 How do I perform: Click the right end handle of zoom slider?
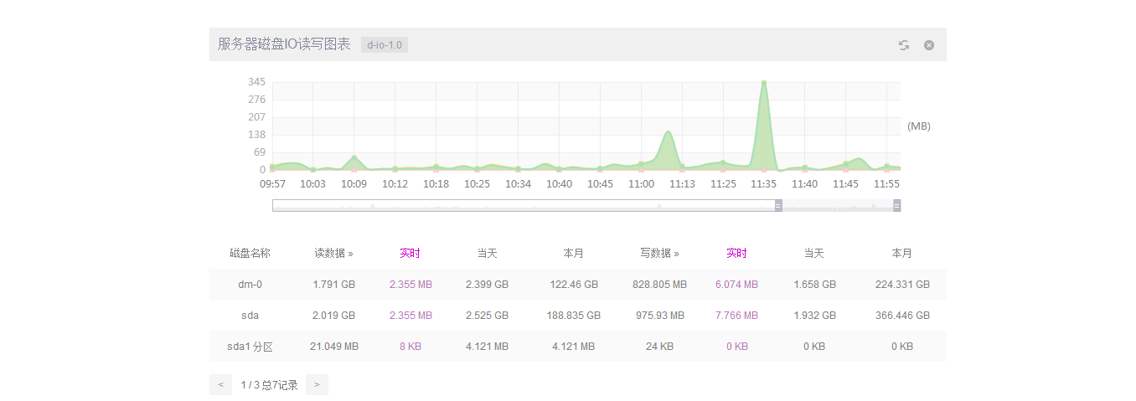pyautogui.click(x=897, y=205)
